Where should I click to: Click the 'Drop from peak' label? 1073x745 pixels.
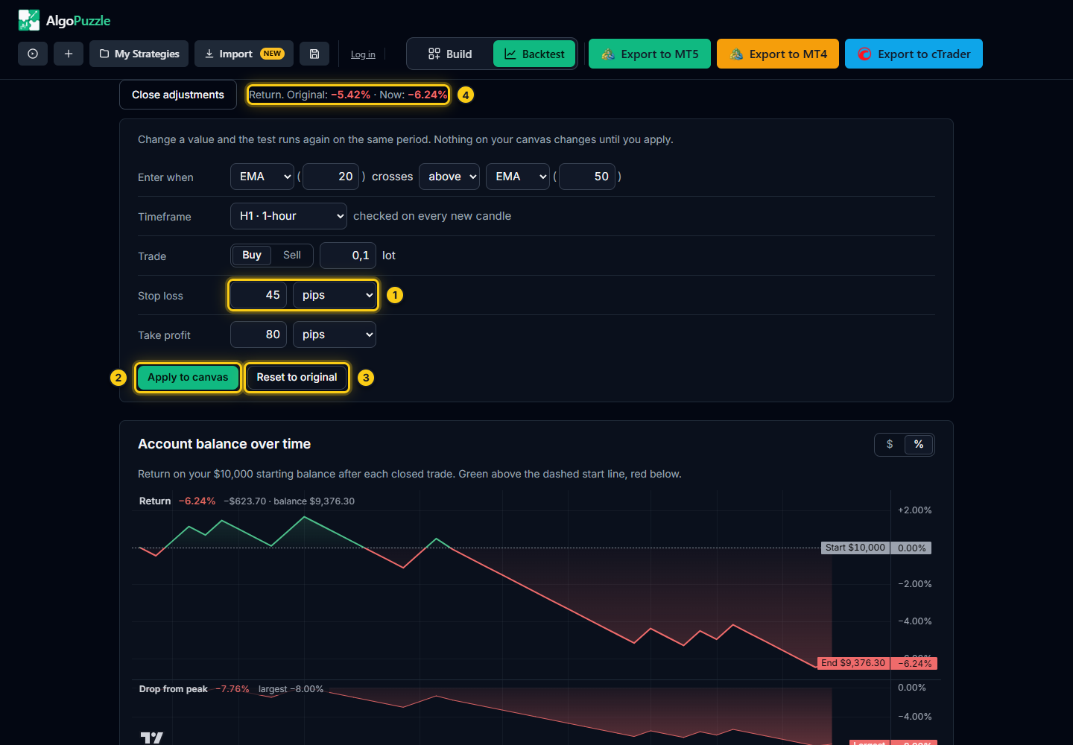(173, 689)
